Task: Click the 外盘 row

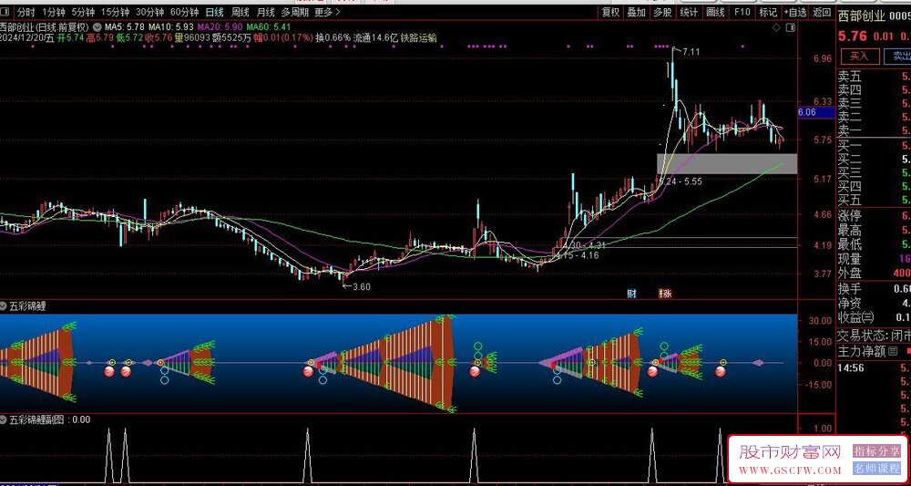Action: tap(874, 273)
